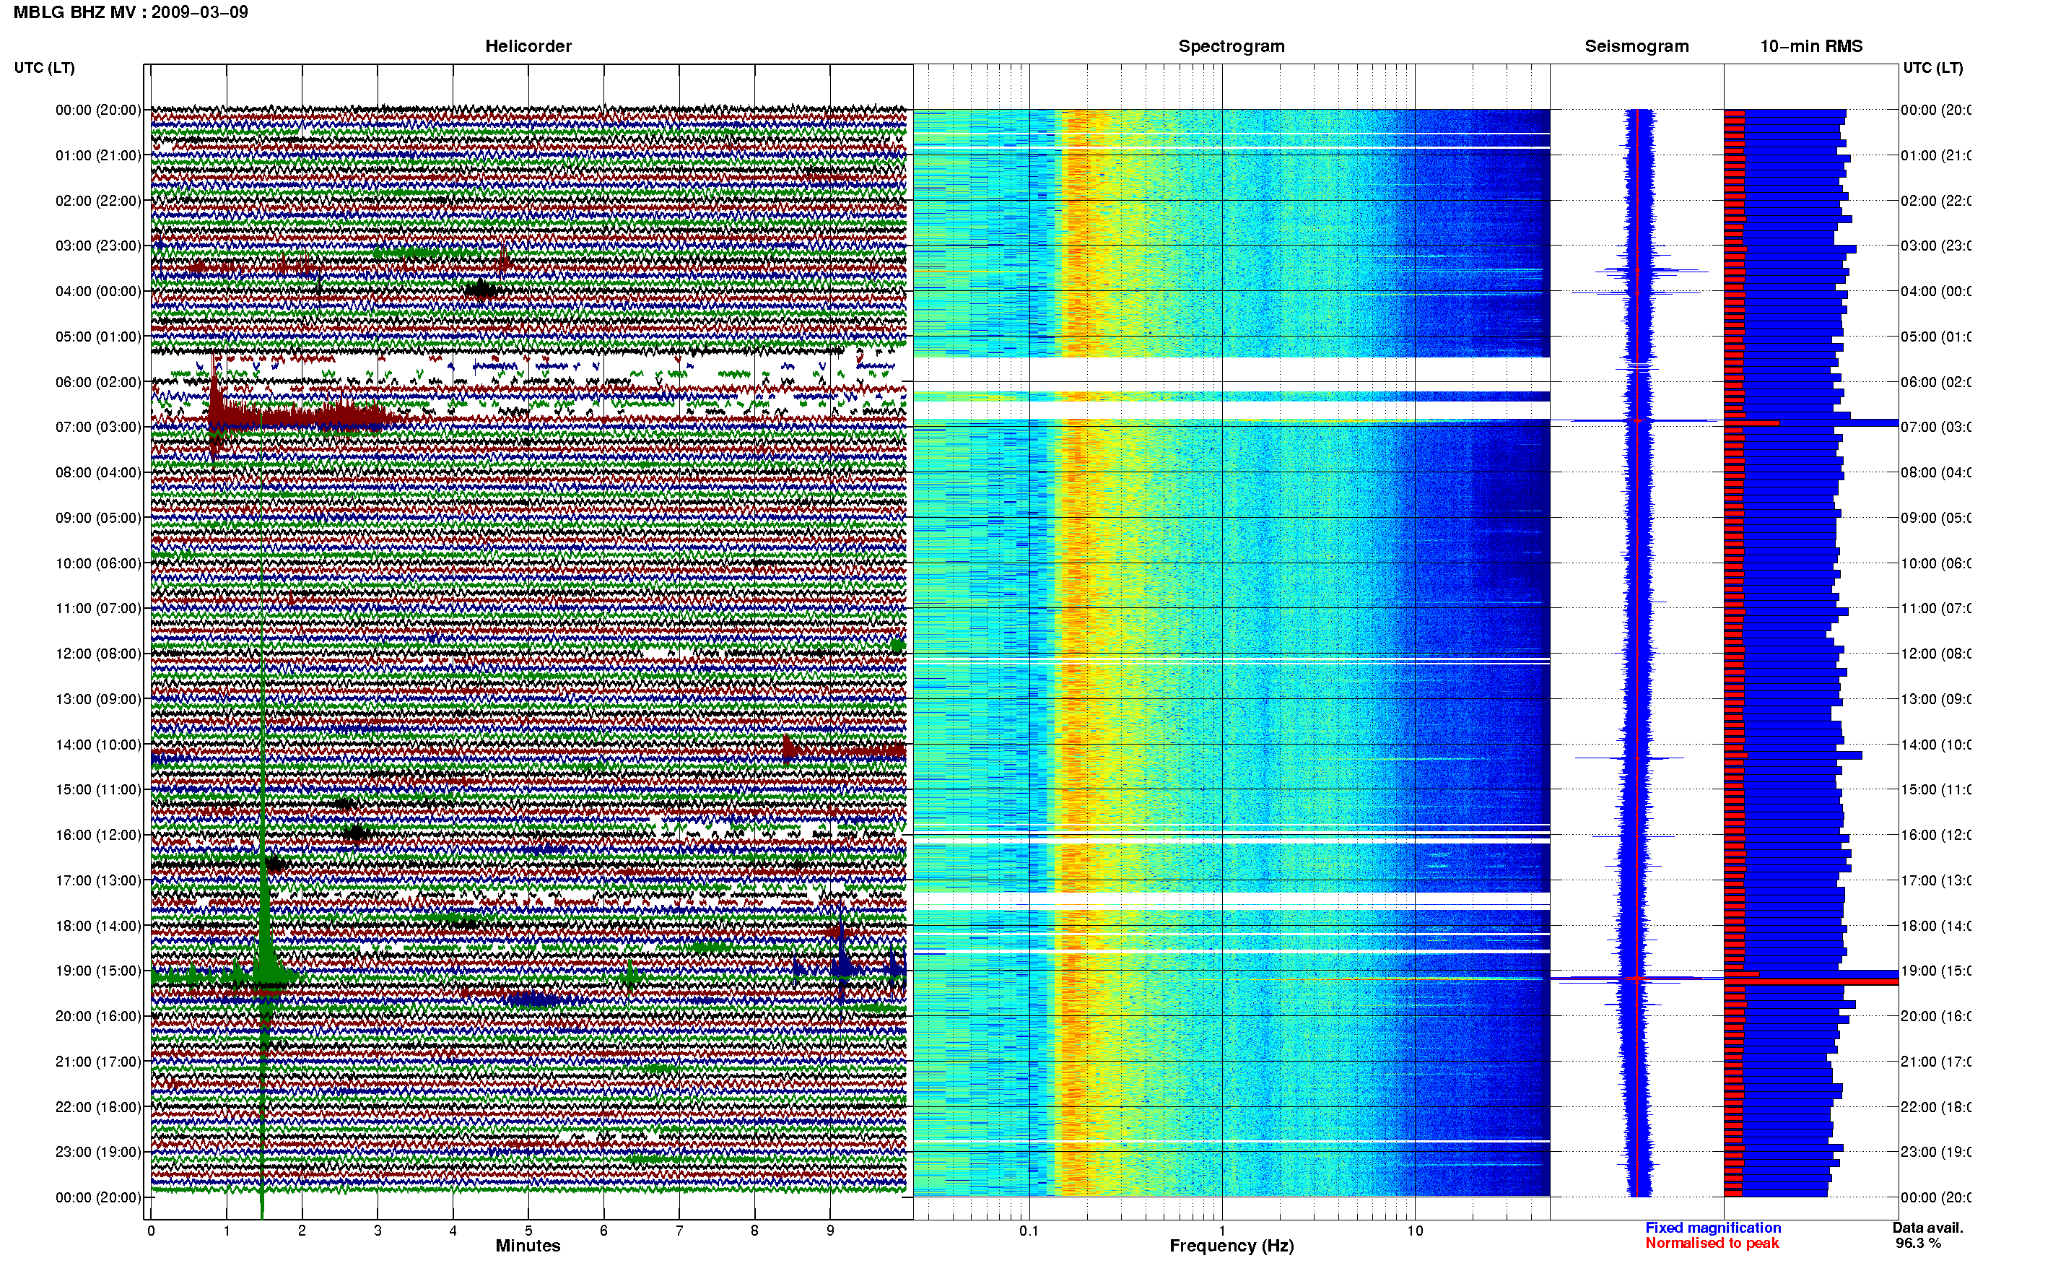The width and height of the screenshot is (2053, 1284).
Task: Click the left 21:00 (17:00) time label
Action: tap(98, 1062)
